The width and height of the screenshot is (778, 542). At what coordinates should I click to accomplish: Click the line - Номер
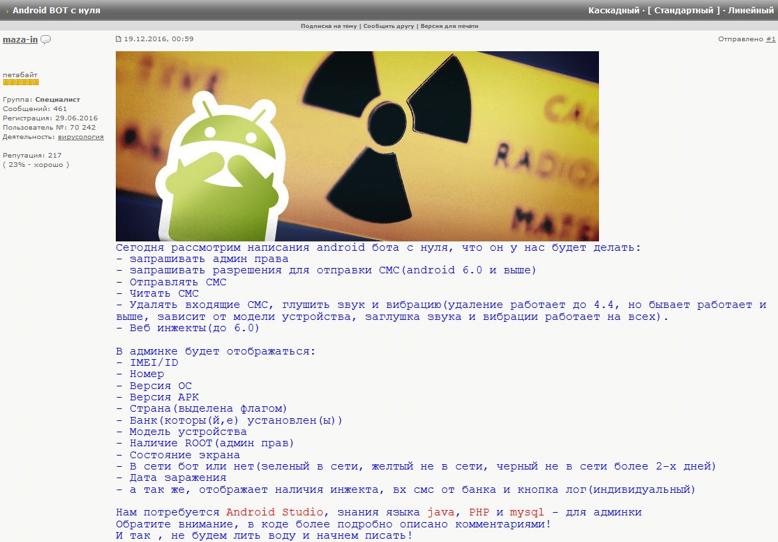pyautogui.click(x=140, y=374)
